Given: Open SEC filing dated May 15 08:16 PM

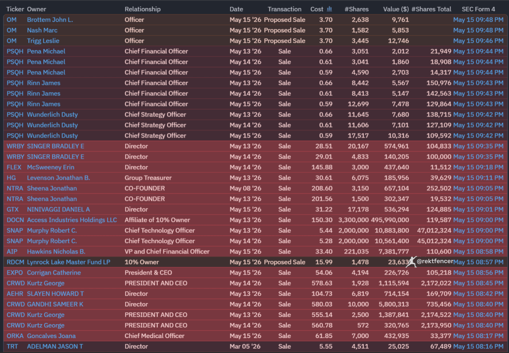Looking at the screenshot, I should pyautogui.click(x=478, y=346).
